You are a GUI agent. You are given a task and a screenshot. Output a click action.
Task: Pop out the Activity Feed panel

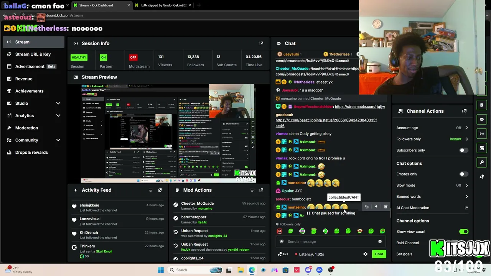click(160, 190)
